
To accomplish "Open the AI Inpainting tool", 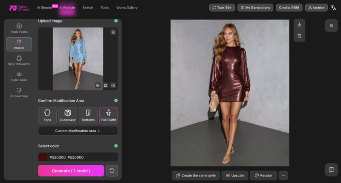I will pyautogui.click(x=19, y=93).
